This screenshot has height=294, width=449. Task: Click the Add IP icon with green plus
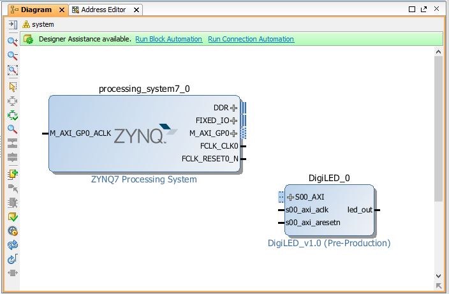[13, 174]
